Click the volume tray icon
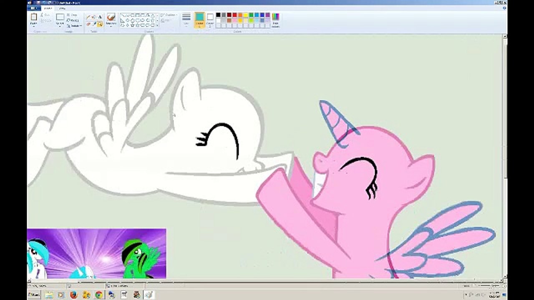 (483, 295)
